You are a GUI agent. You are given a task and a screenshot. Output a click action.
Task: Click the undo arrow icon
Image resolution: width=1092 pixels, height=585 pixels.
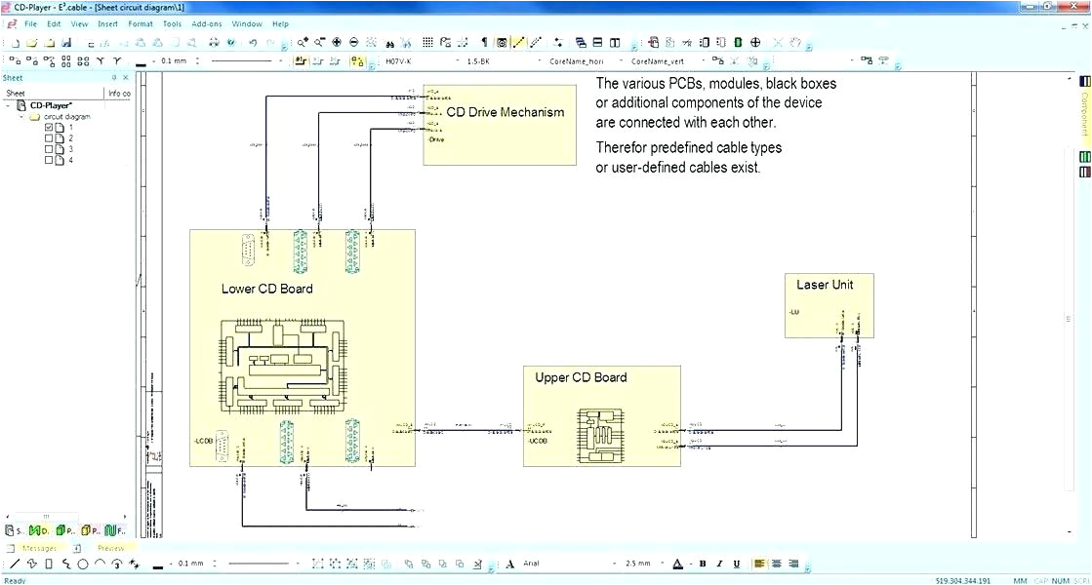pos(253,43)
